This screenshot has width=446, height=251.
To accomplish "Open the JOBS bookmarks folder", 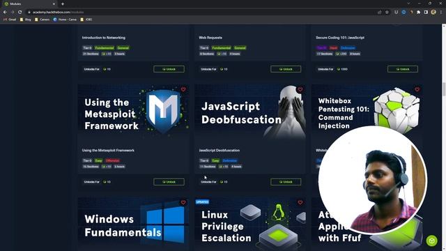I will tap(86, 20).
